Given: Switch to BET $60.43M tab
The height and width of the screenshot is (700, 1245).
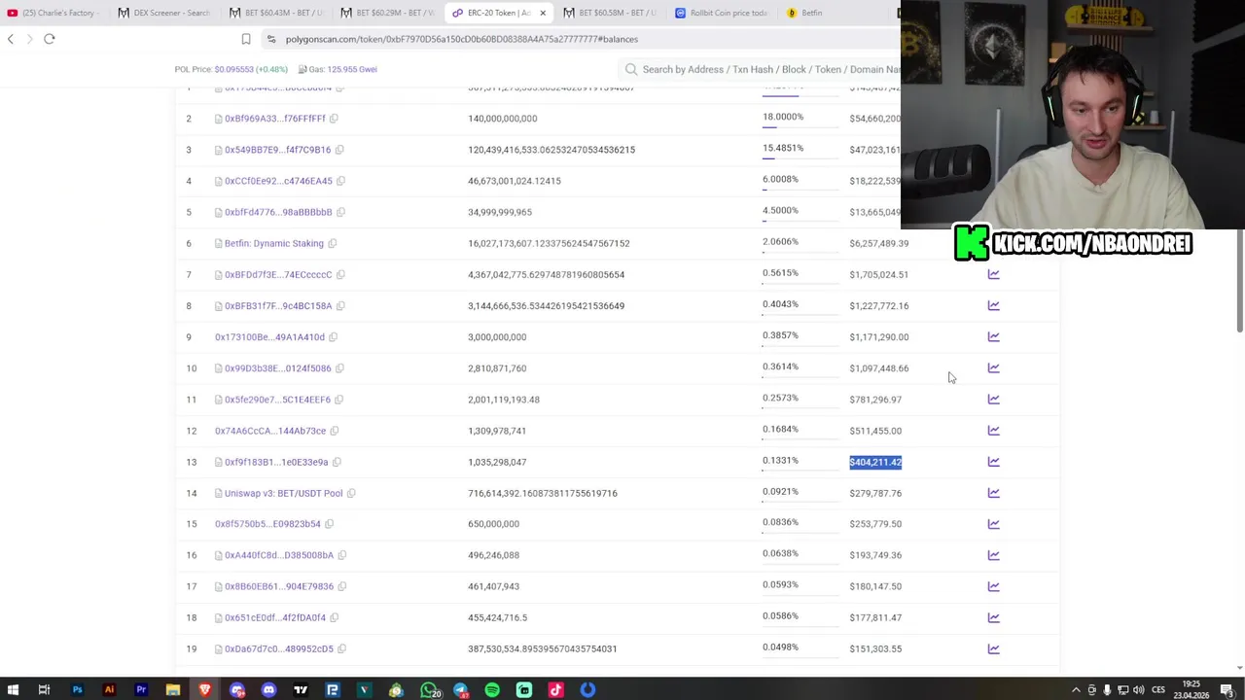Looking at the screenshot, I should [x=276, y=13].
